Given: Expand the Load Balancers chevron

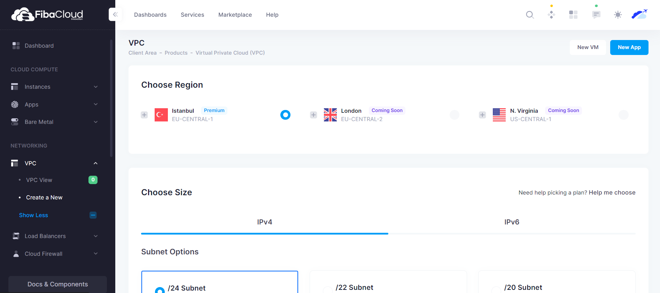Looking at the screenshot, I should tap(96, 236).
